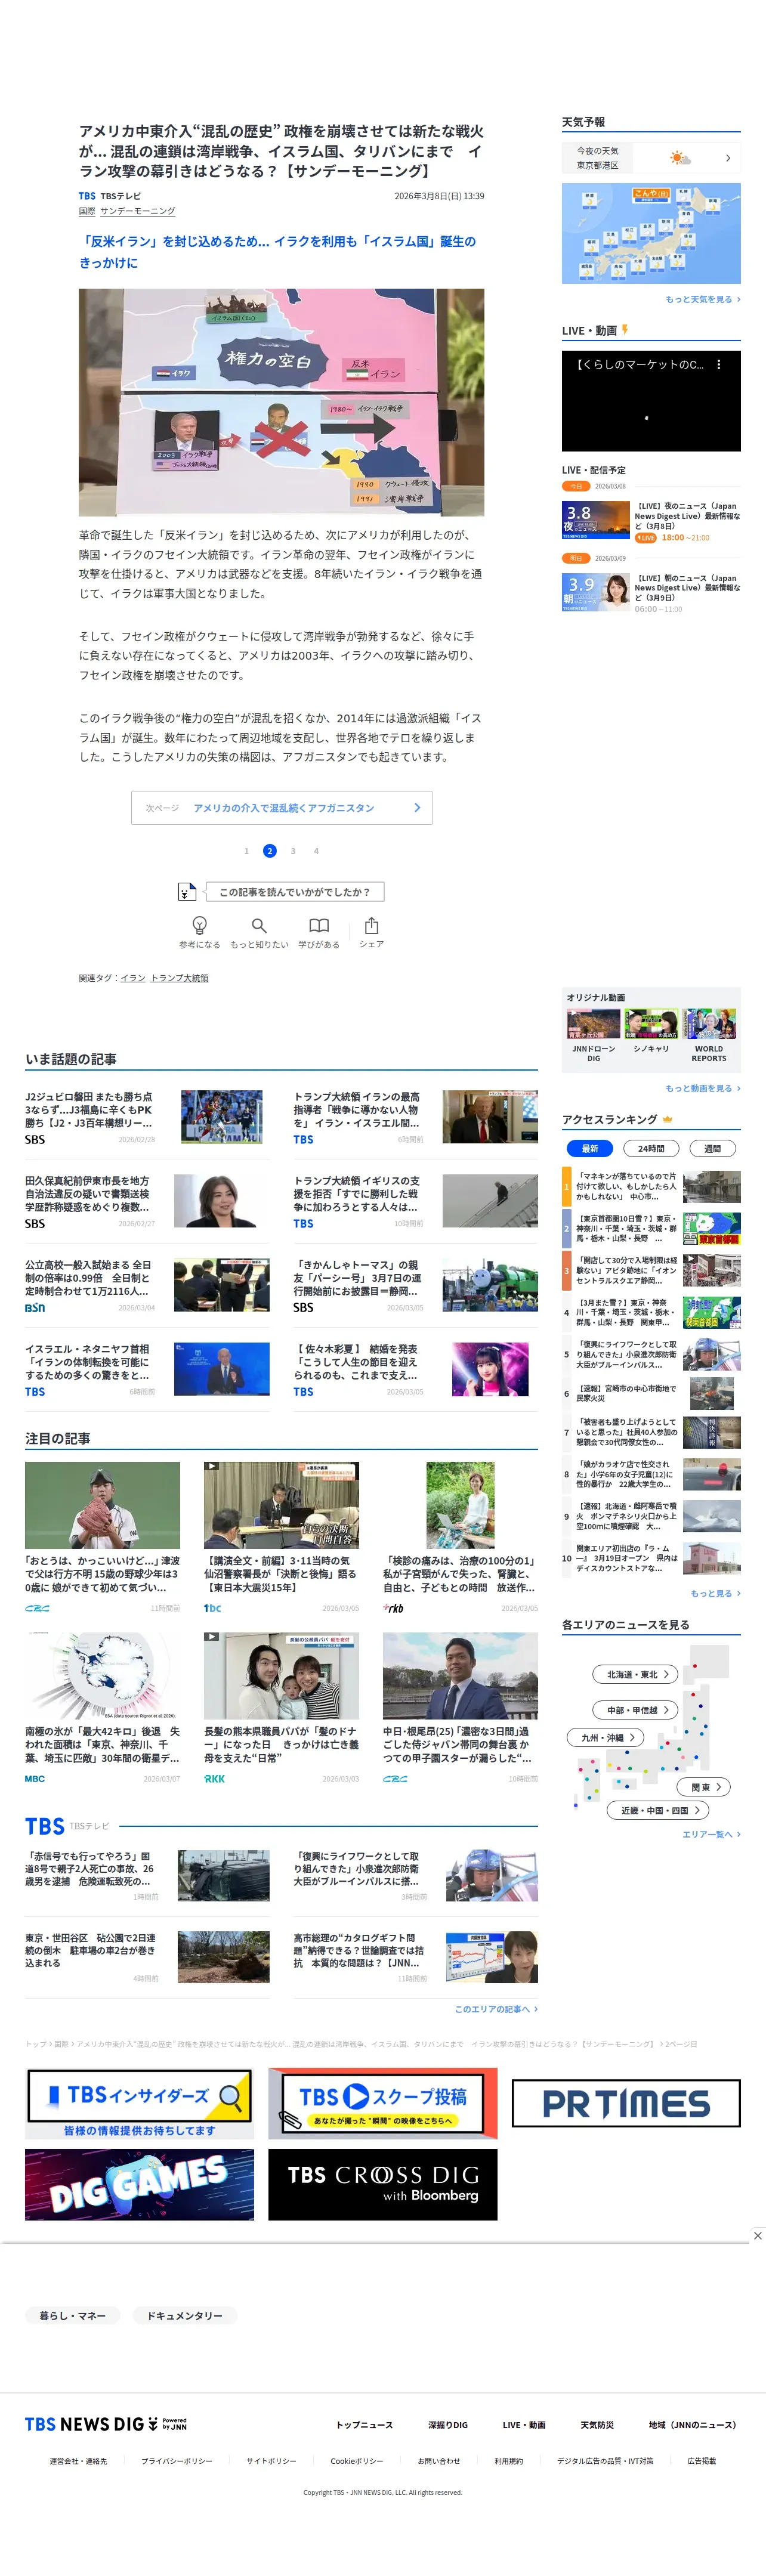Share the article via the シェア icon
This screenshot has height=2576, width=766.
(x=372, y=925)
